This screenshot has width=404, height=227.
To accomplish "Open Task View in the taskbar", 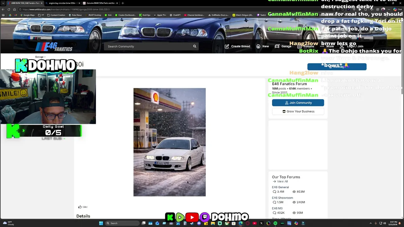I will (x=144, y=223).
